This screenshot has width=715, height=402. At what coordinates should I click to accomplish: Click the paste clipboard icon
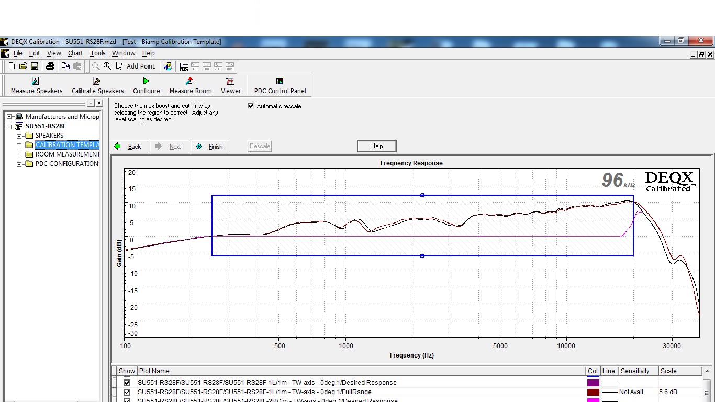coord(77,66)
